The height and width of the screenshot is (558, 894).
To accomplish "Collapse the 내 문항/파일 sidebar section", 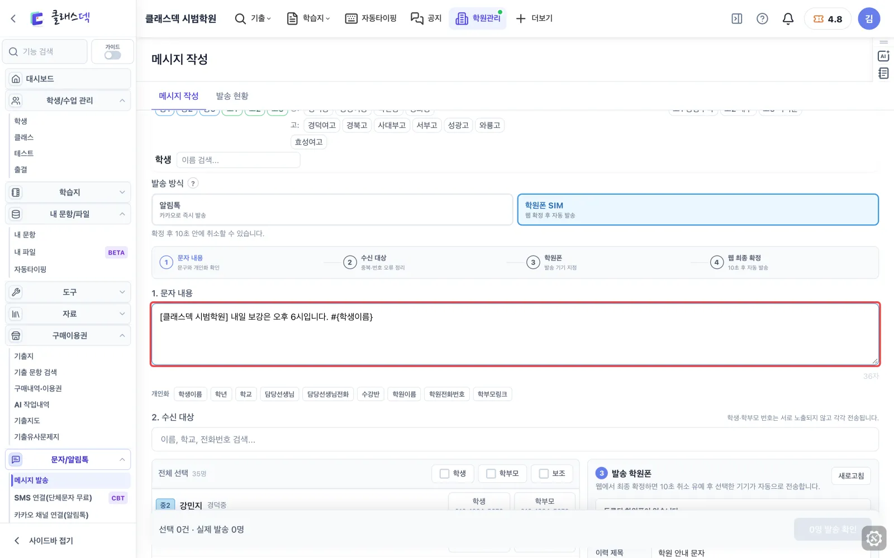I will tap(68, 214).
